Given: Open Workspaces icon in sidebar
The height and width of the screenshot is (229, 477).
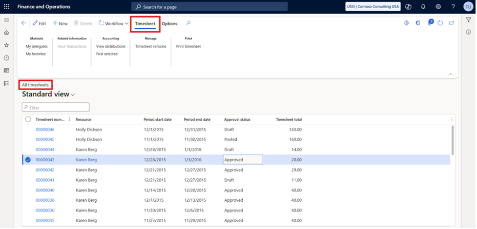Looking at the screenshot, I should coord(6,71).
